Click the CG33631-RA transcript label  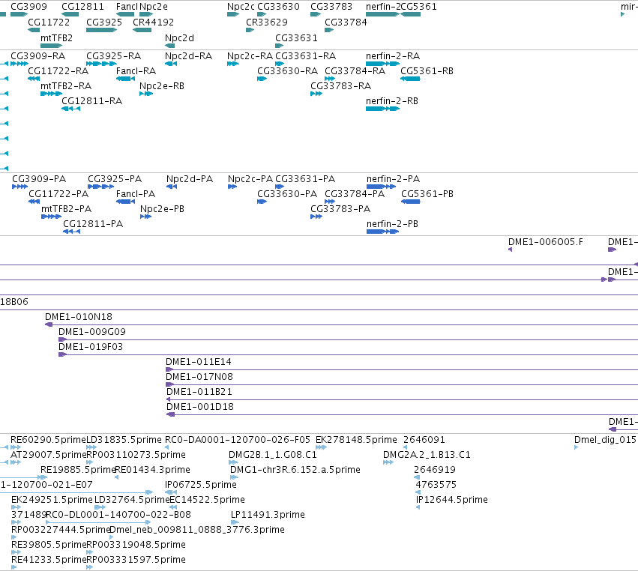[306, 56]
